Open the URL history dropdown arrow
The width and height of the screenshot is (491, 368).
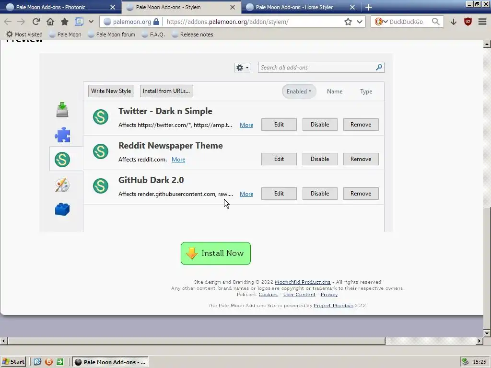(x=360, y=22)
